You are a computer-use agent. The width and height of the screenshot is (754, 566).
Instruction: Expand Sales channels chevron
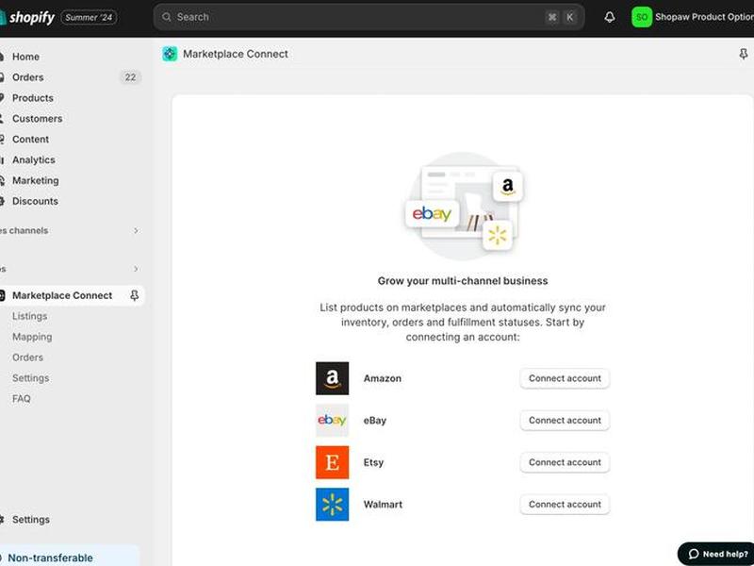pos(136,230)
